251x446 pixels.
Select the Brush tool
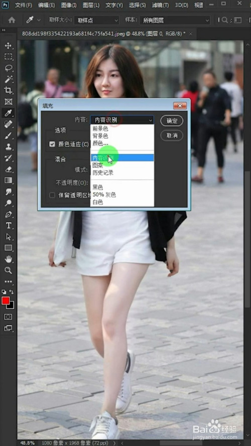point(8,135)
